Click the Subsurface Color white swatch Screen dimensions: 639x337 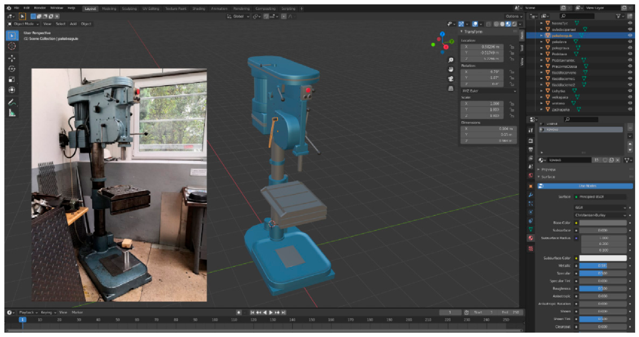[x=603, y=258]
